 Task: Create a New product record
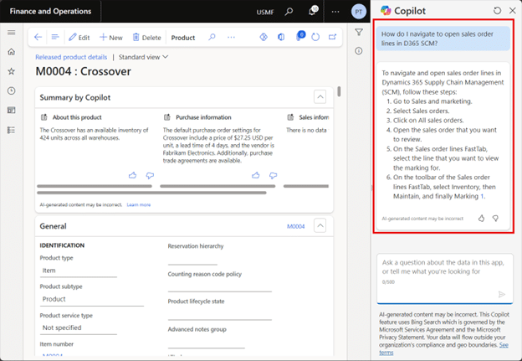click(111, 38)
